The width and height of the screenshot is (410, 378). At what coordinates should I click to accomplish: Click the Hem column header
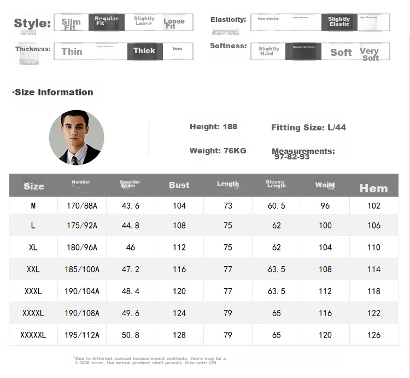373,188
